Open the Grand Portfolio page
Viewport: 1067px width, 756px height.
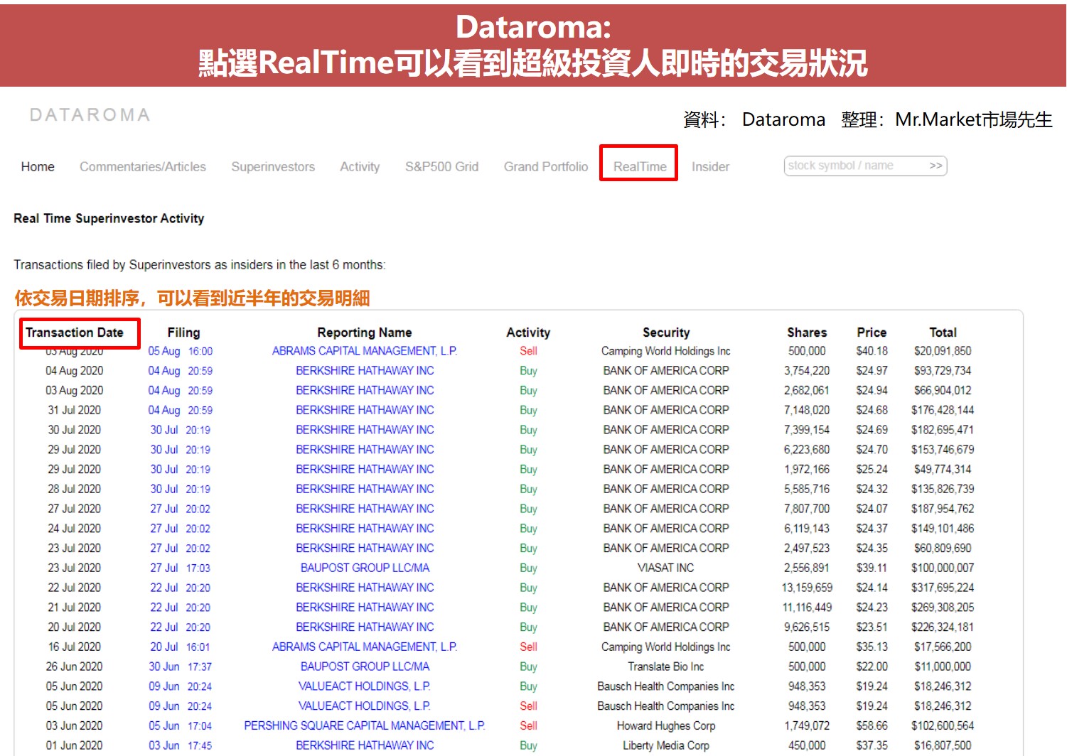[x=546, y=166]
